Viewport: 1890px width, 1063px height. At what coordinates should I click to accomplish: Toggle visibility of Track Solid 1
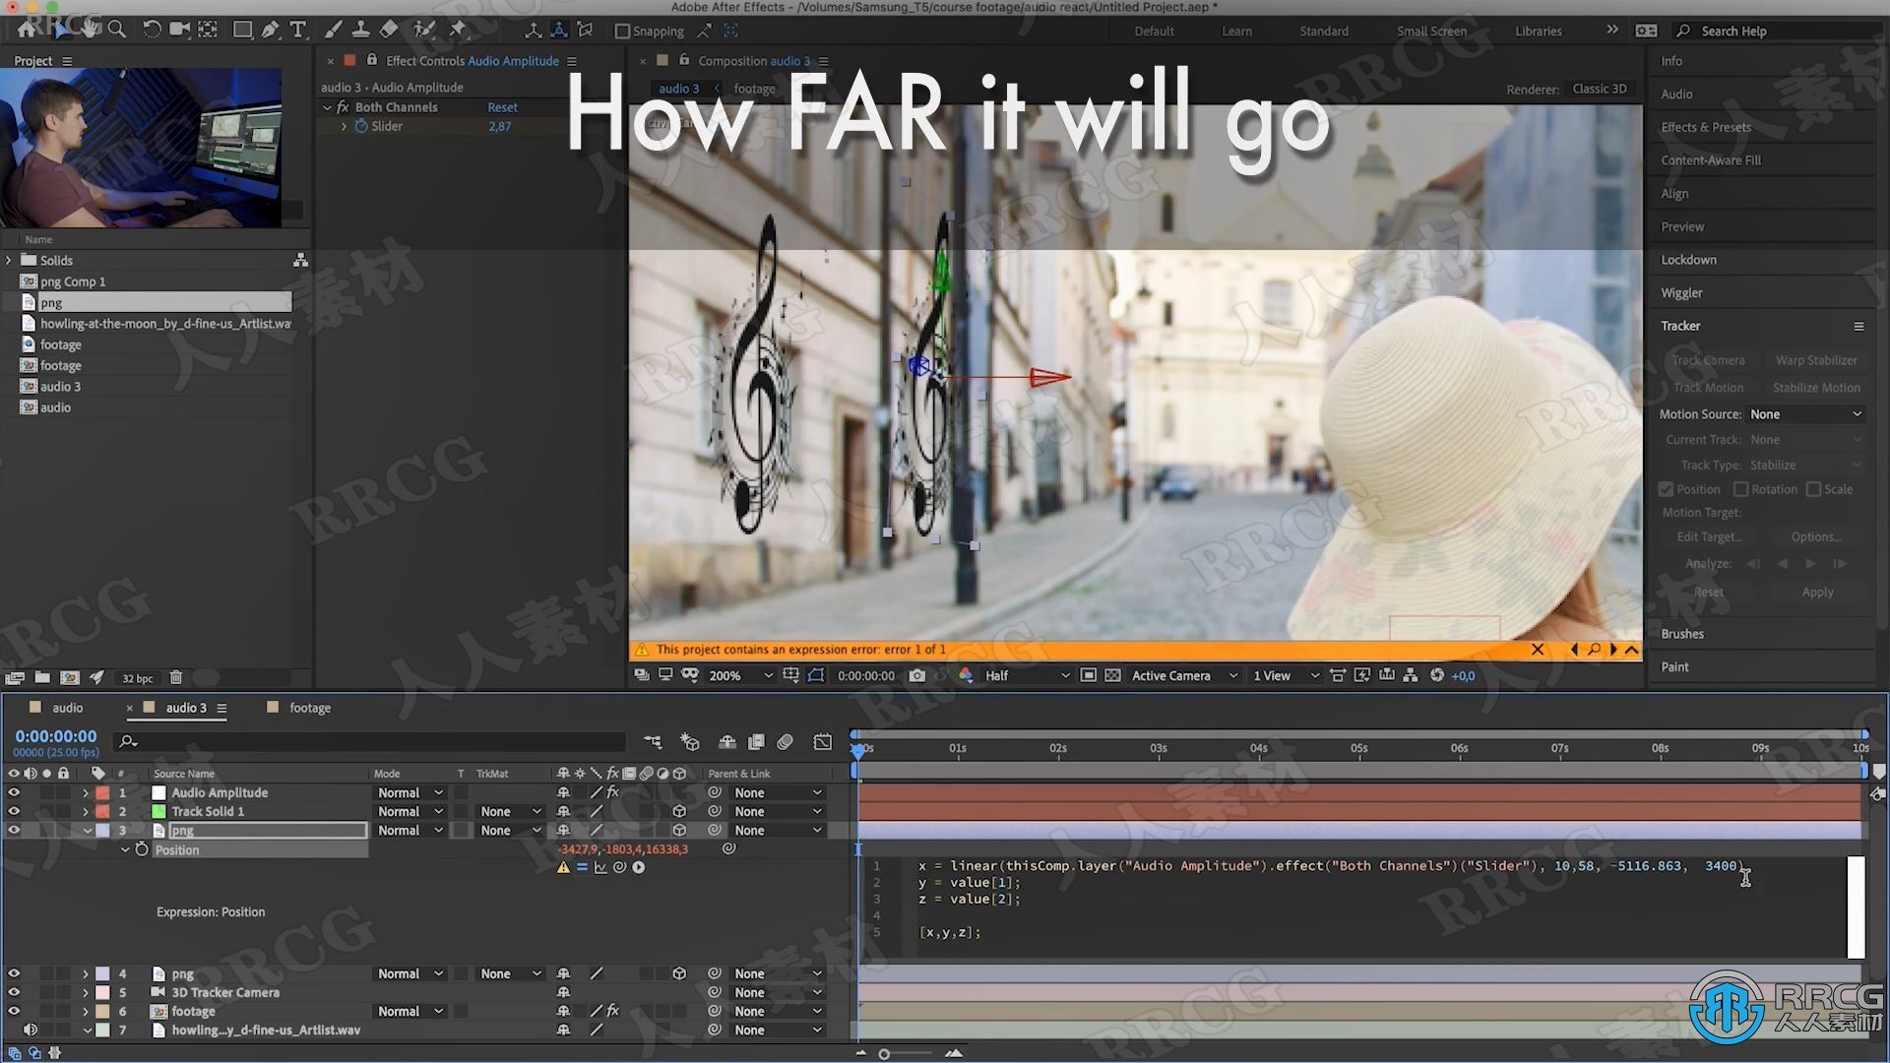(13, 810)
